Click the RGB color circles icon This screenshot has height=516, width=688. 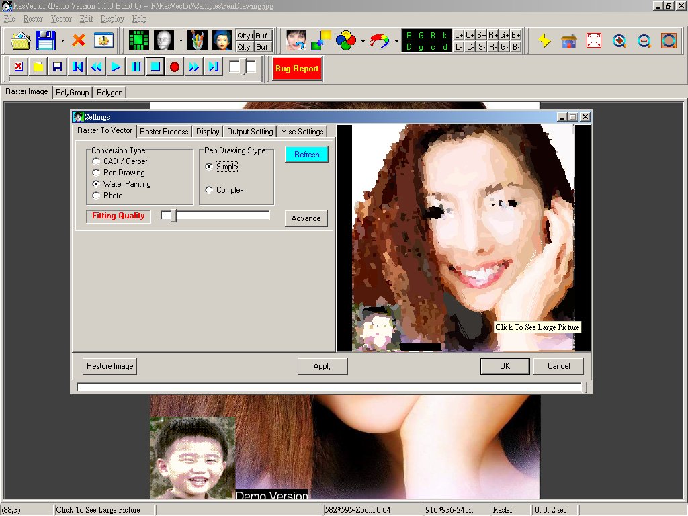point(346,41)
